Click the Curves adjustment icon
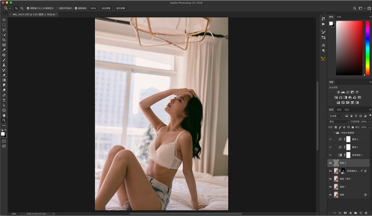The width and height of the screenshot is (372, 216). tap(348, 92)
